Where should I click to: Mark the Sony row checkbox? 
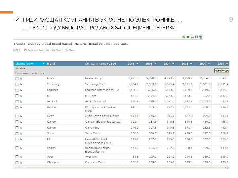pyautogui.click(x=17, y=133)
